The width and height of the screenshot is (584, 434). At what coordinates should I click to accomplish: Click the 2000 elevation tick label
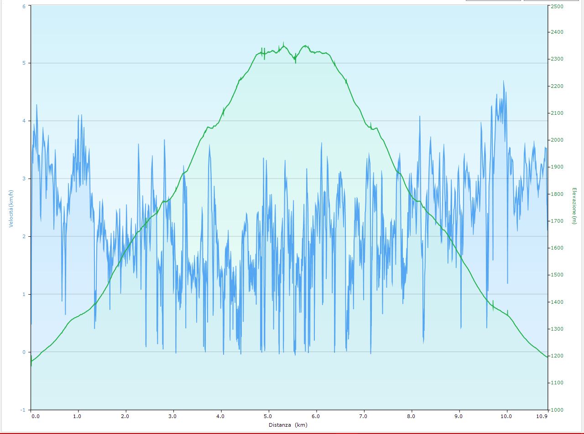[557, 140]
